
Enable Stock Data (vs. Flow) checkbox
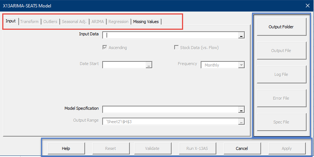(176, 48)
